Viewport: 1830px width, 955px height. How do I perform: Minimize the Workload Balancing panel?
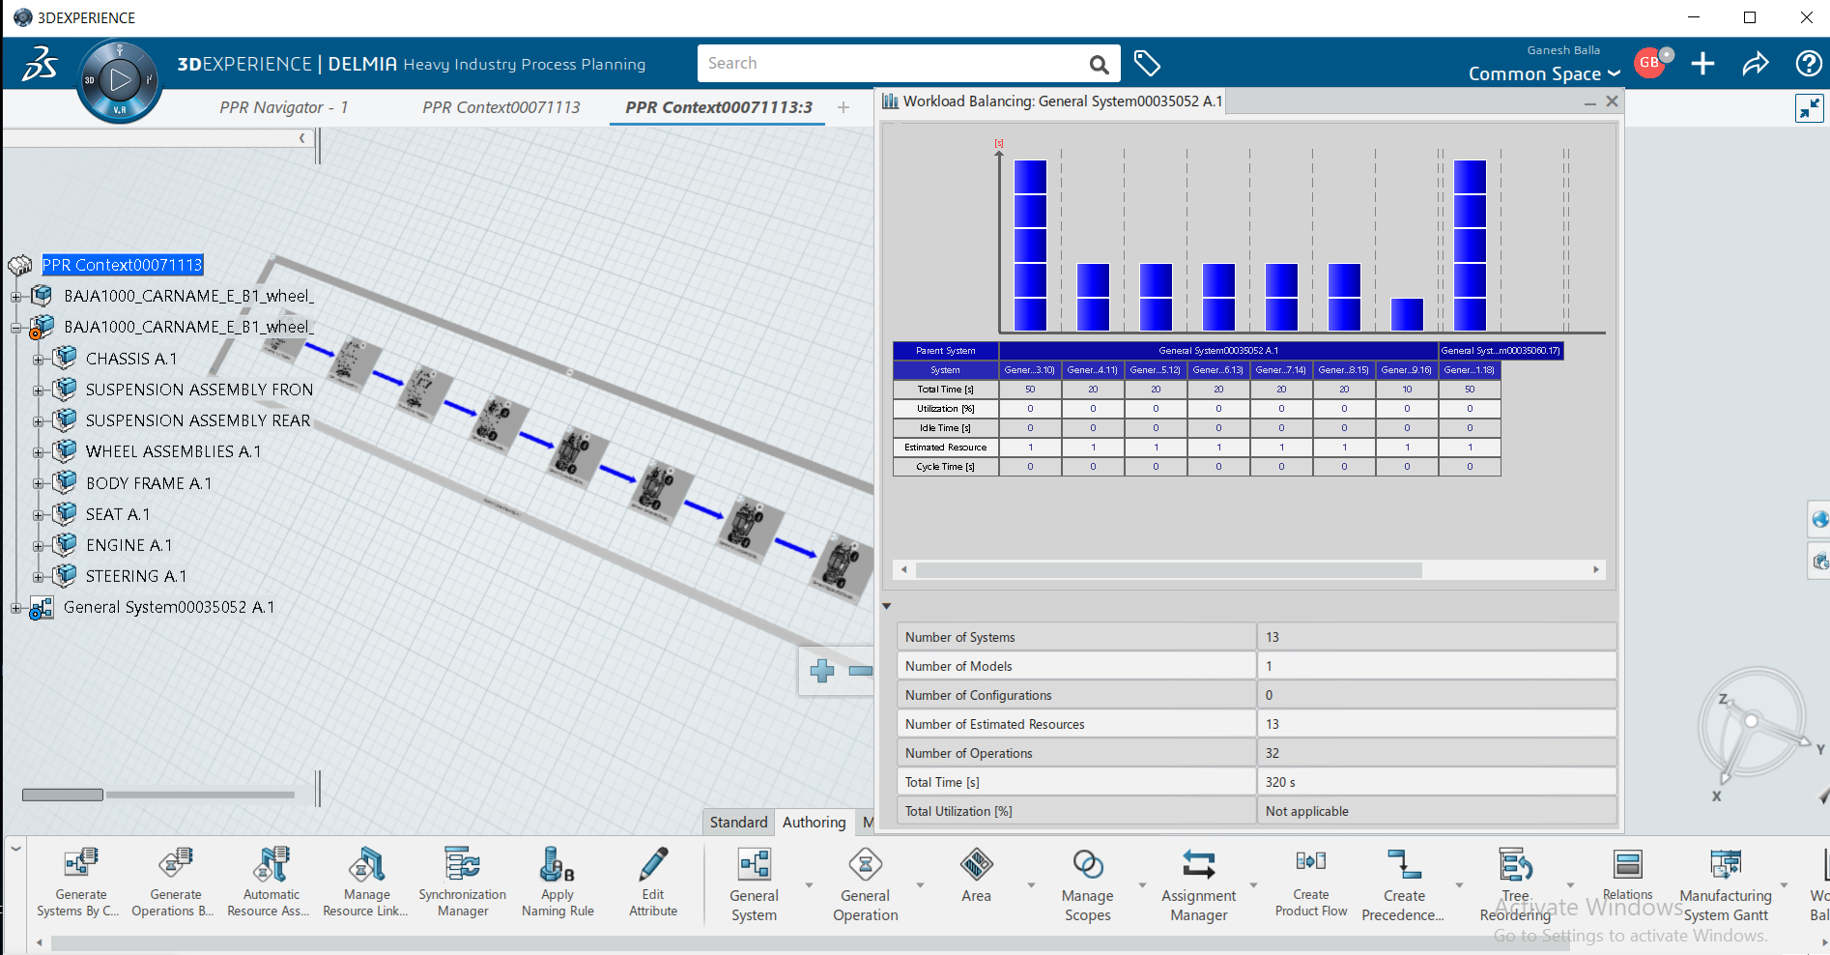point(1589,101)
